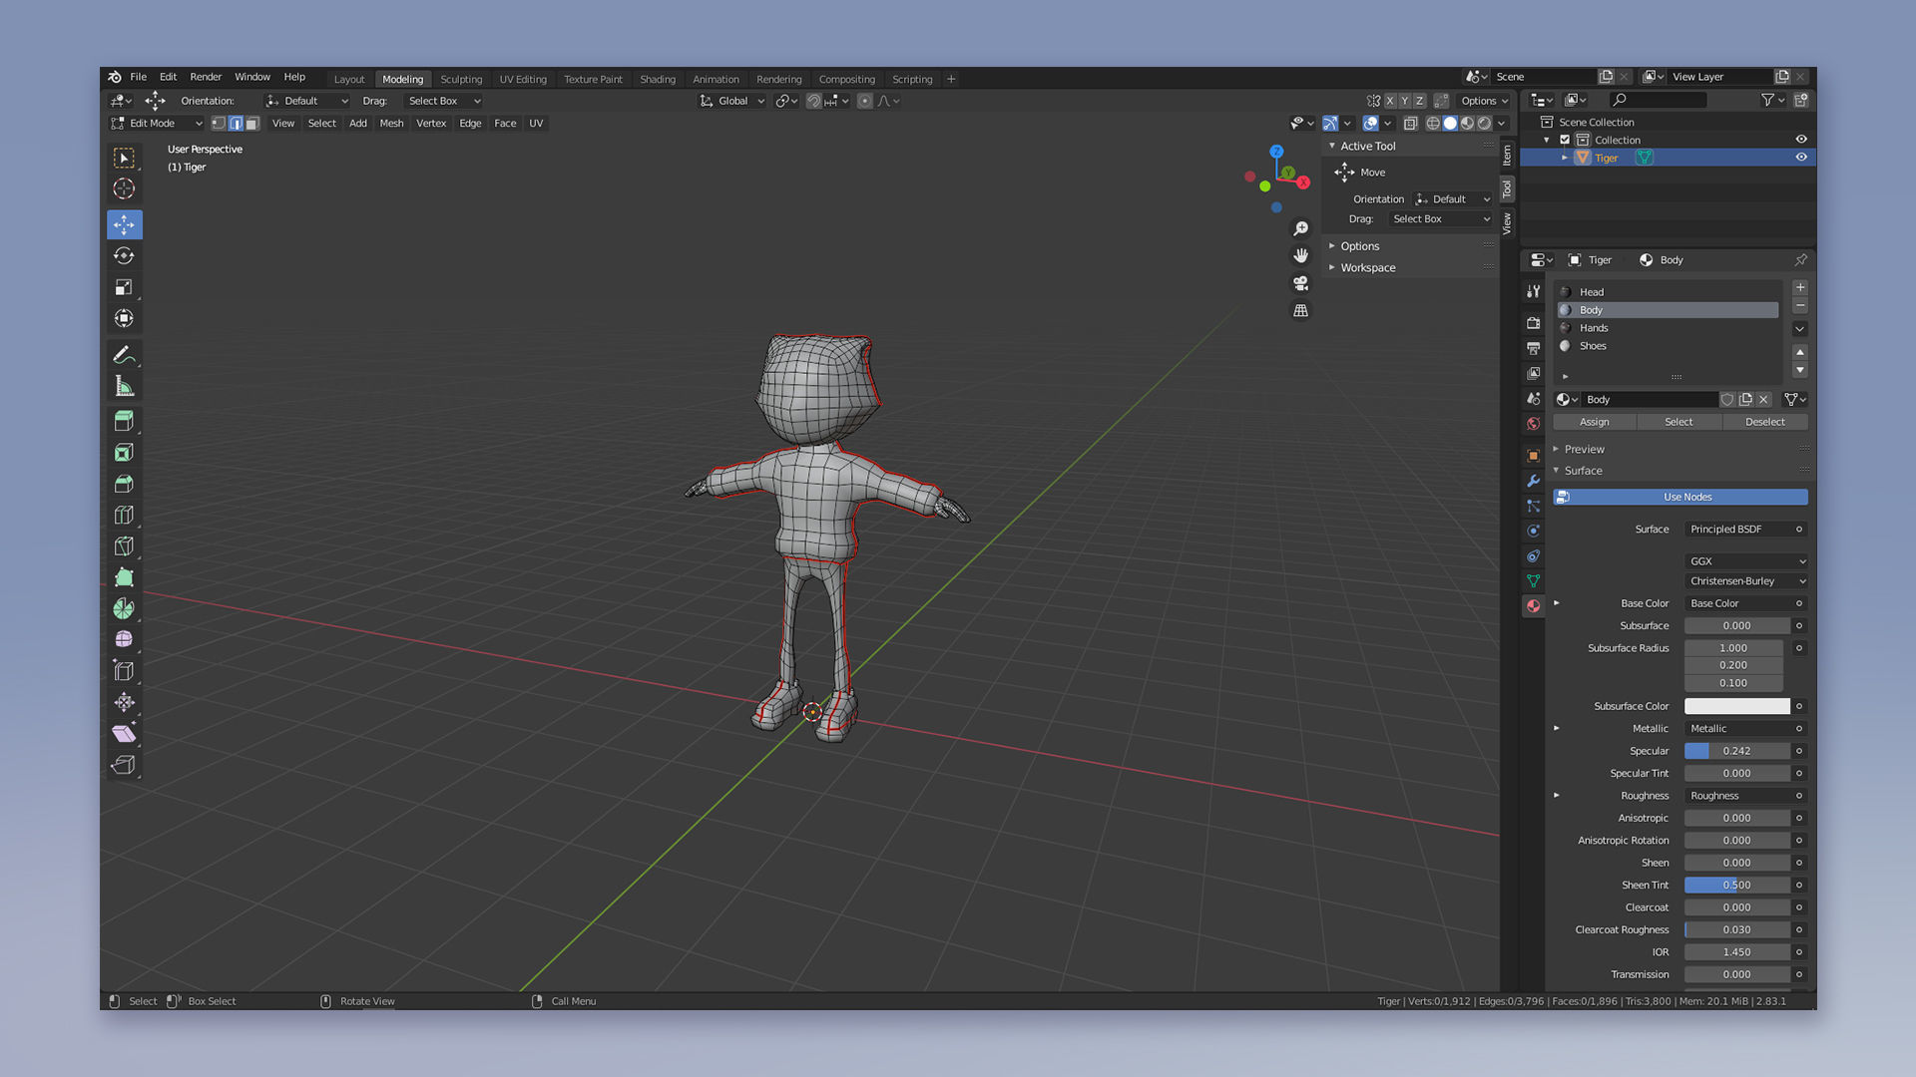Activate the Annotate pencil tool
The image size is (1916, 1077).
tap(124, 355)
